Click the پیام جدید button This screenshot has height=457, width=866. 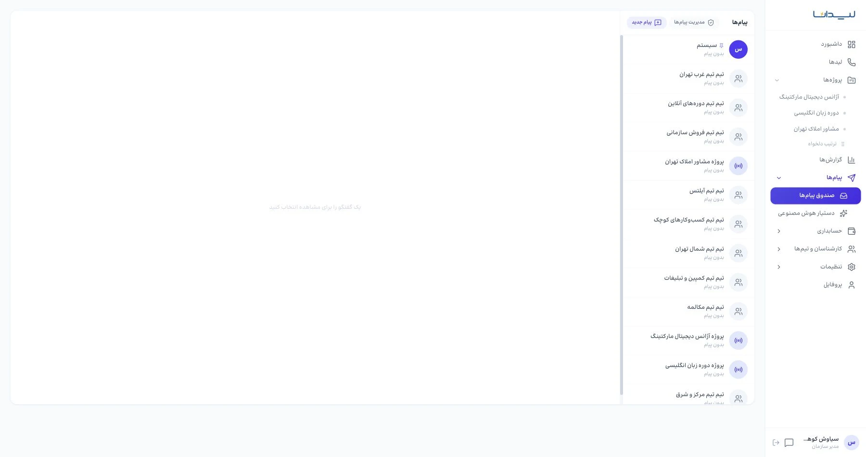coord(647,23)
